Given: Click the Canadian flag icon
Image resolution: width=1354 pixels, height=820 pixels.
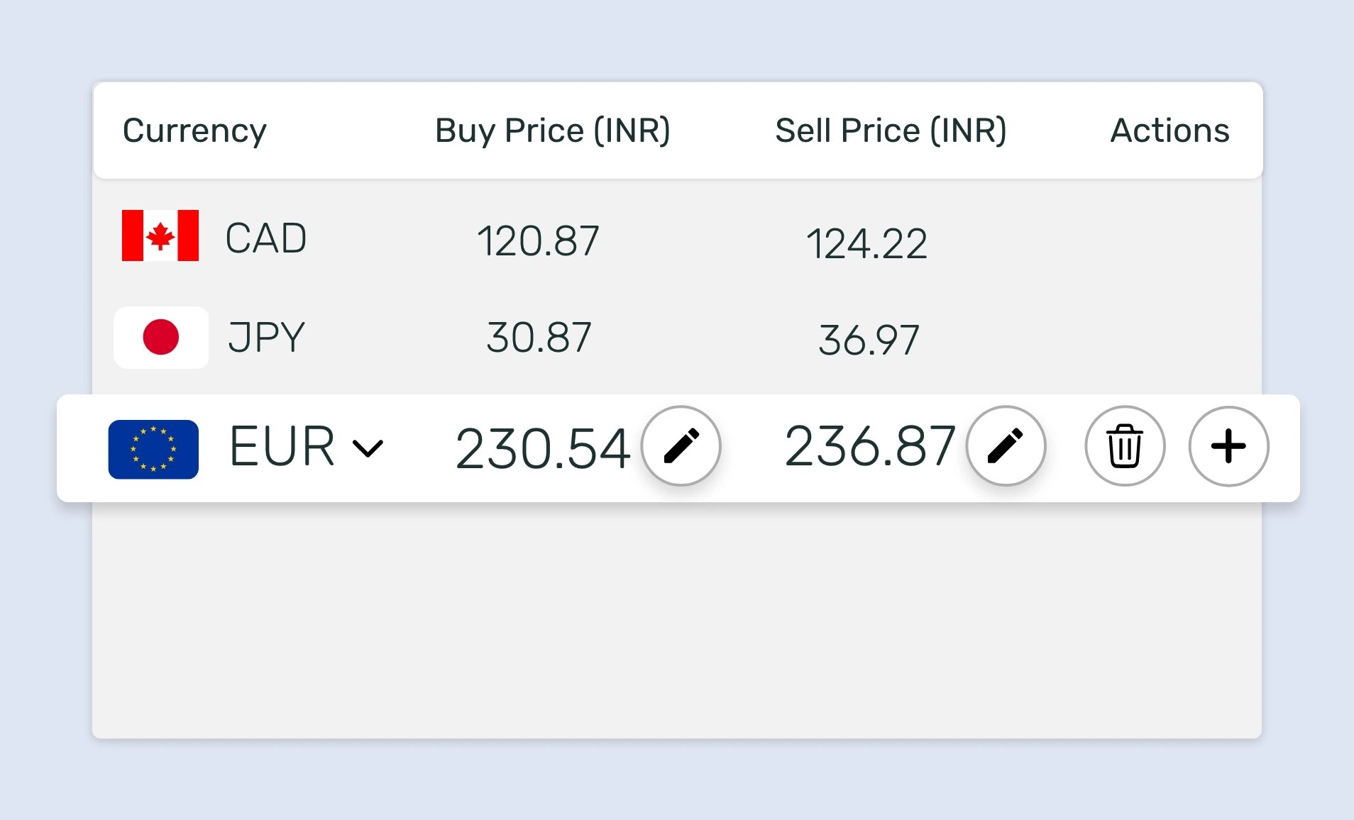Looking at the screenshot, I should [159, 237].
